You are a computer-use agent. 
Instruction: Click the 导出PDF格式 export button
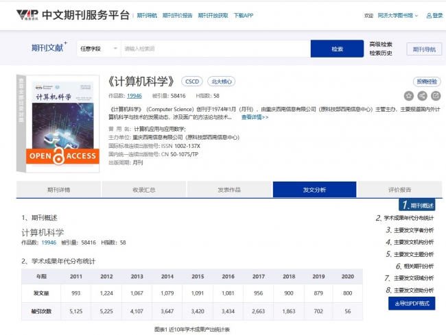pyautogui.click(x=412, y=303)
